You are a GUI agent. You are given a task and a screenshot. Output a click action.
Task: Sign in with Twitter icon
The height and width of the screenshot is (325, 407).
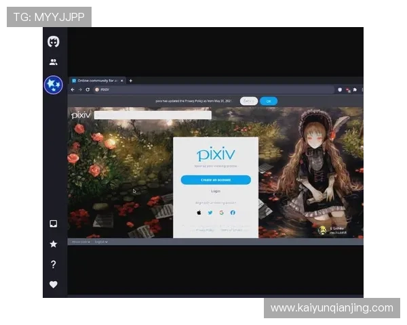point(210,213)
